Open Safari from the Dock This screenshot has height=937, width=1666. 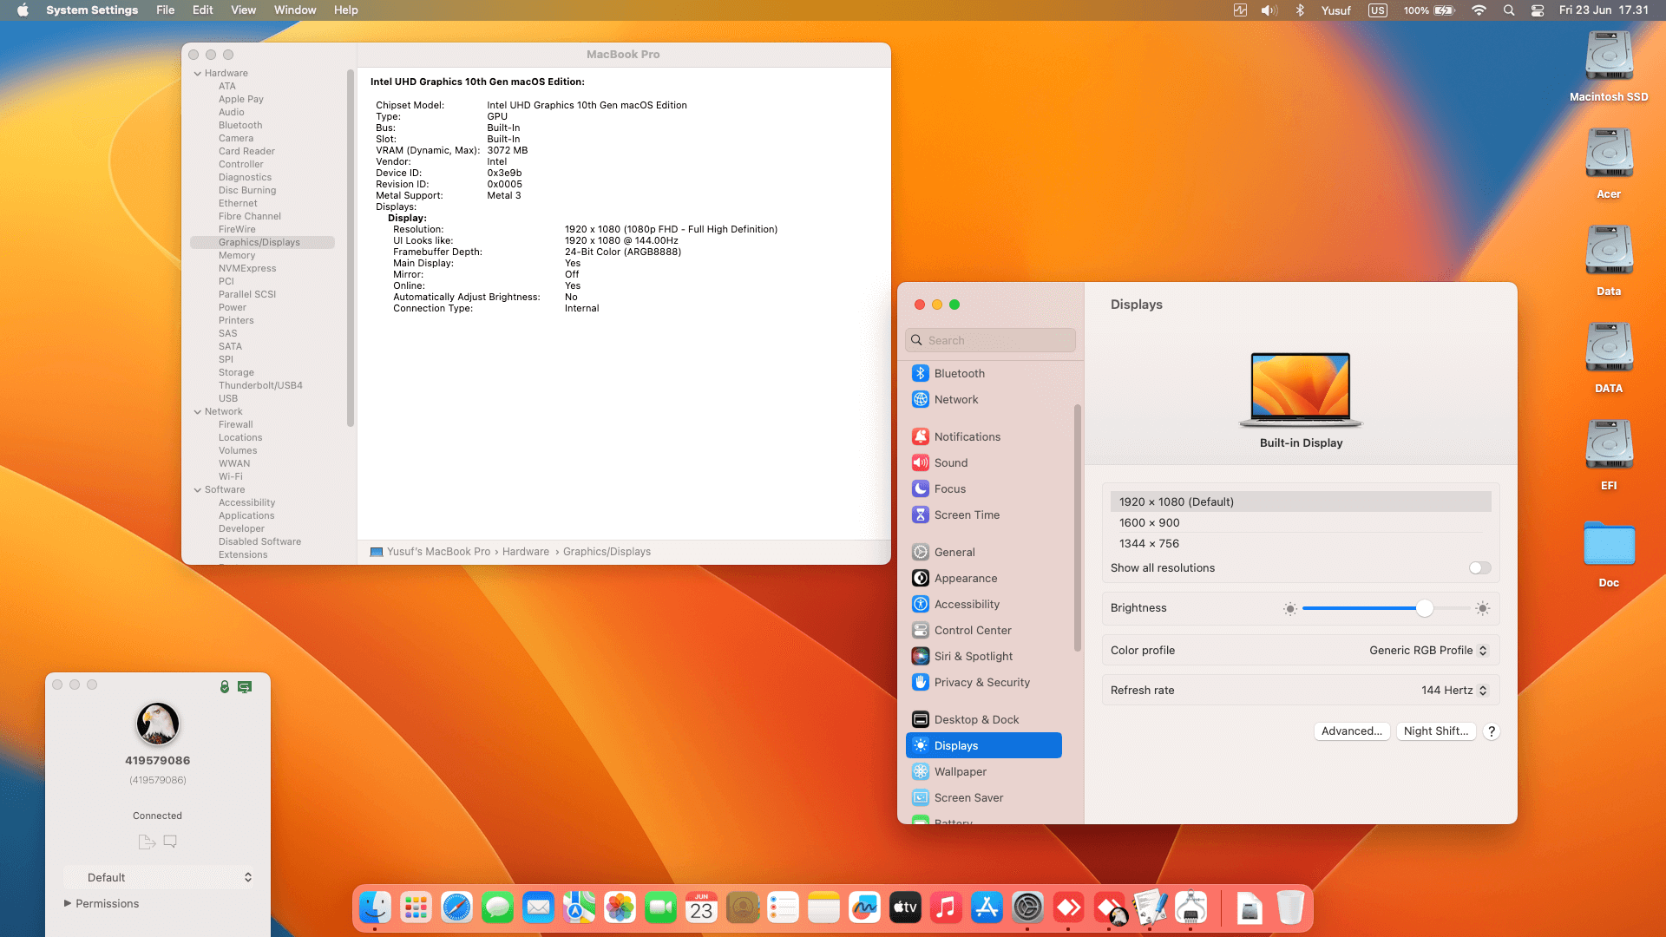pos(456,908)
